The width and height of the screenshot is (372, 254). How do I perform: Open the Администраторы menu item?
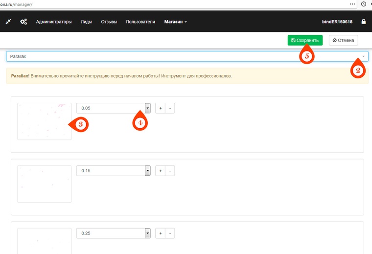[54, 22]
